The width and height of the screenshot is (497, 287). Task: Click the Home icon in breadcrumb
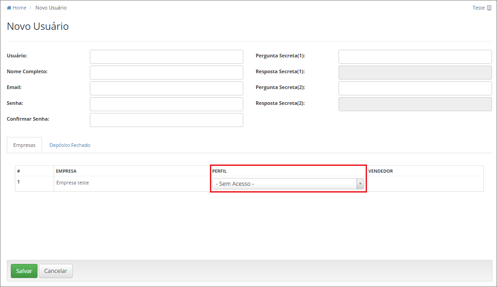click(x=9, y=8)
